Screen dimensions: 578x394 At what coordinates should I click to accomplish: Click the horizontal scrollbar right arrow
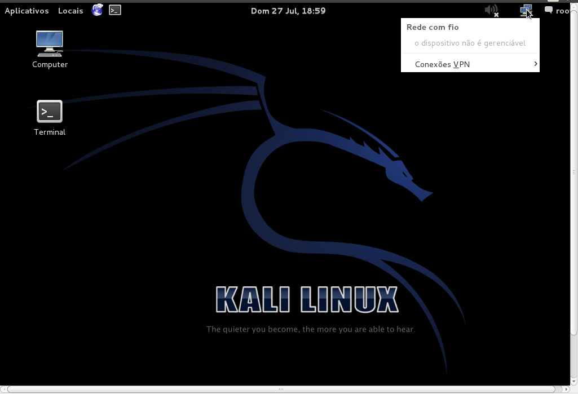pos(567,389)
